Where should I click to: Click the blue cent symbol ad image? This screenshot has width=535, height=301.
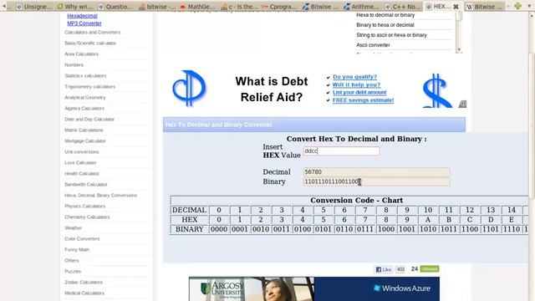tap(189, 89)
